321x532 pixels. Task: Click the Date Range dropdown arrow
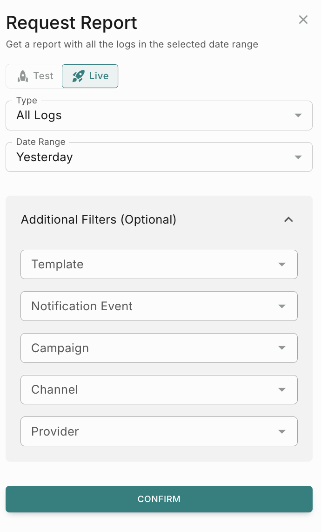coord(298,157)
